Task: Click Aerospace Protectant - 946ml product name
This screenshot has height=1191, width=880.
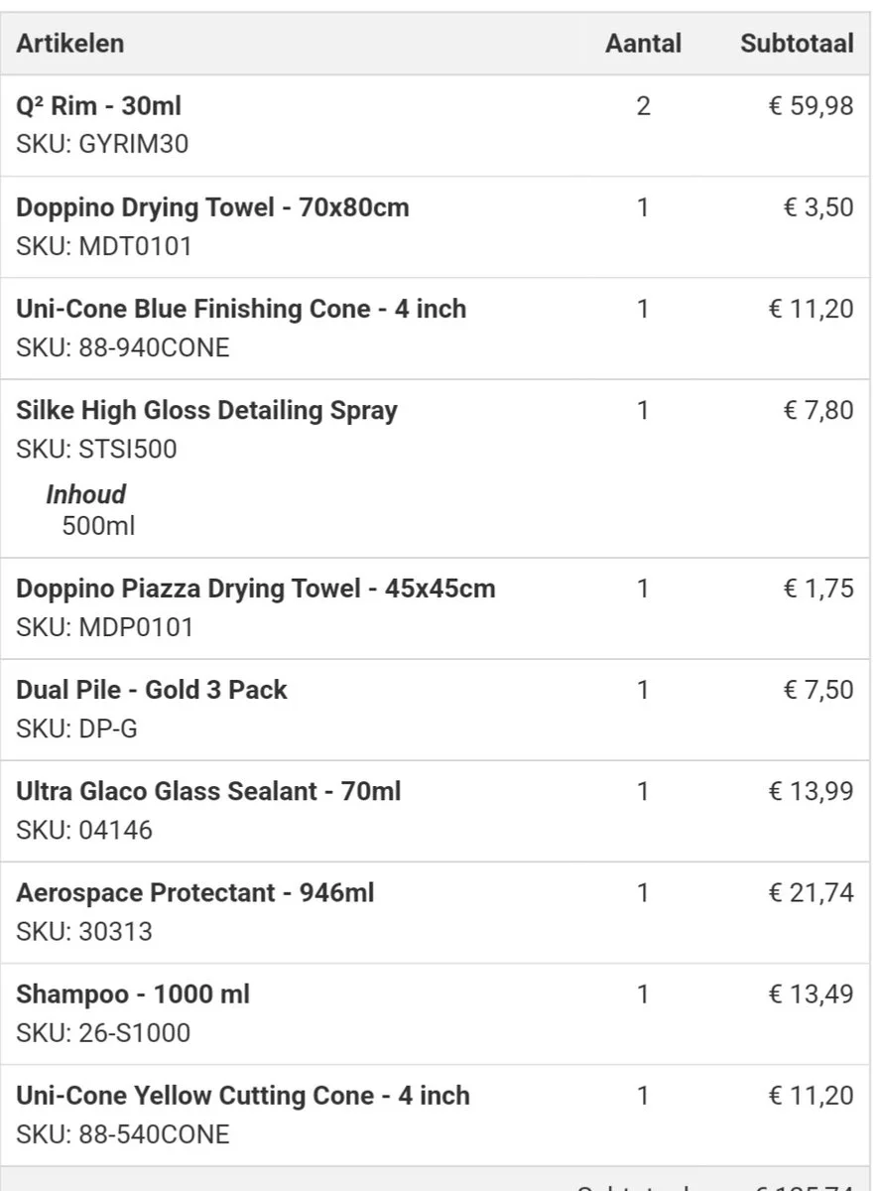Action: click(x=194, y=892)
